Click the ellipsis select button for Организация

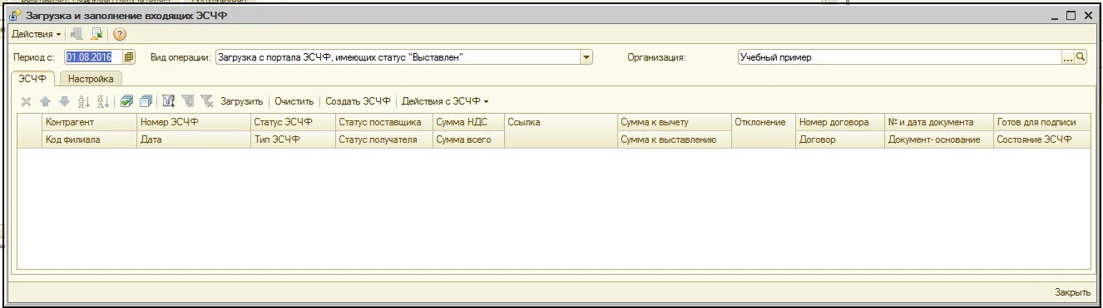coord(1068,57)
